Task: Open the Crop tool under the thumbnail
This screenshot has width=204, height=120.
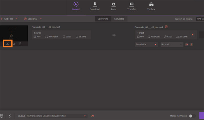Action: click(x=14, y=44)
